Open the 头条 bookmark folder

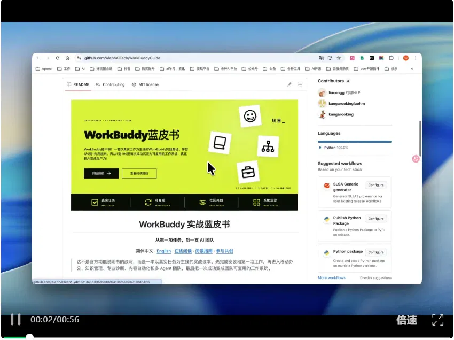tap(269, 69)
